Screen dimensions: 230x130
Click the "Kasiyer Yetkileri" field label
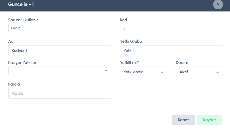click(24, 63)
